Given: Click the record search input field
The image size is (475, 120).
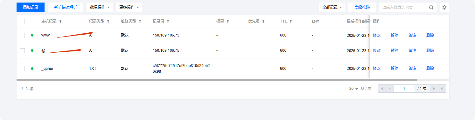Looking at the screenshot, I should pos(404,7).
